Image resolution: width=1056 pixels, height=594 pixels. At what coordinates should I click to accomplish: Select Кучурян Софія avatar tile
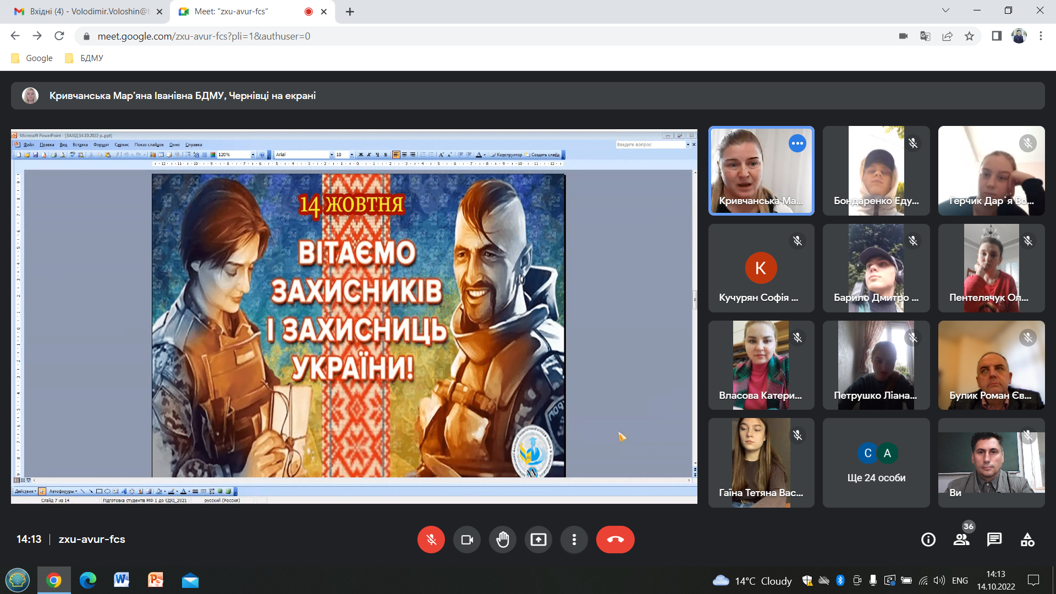[x=761, y=268]
